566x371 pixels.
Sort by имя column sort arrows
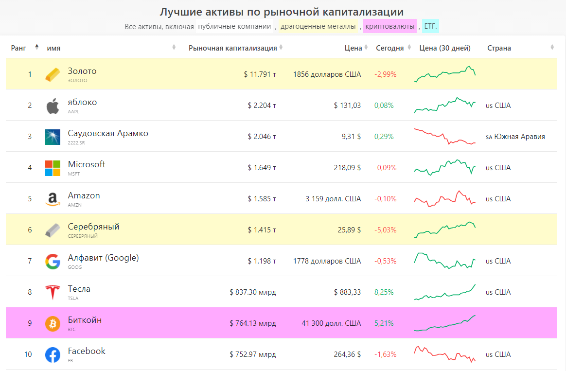pyautogui.click(x=174, y=47)
